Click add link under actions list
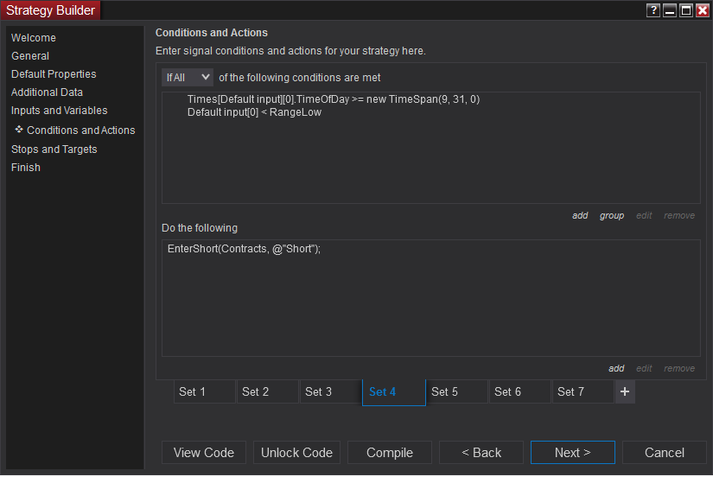The image size is (713, 477). point(616,368)
